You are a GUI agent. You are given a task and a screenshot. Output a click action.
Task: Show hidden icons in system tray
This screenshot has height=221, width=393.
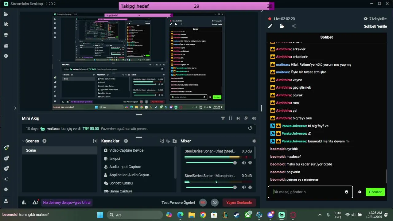tap(320, 215)
